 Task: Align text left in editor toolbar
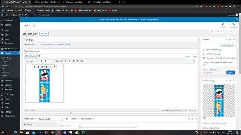point(61,61)
